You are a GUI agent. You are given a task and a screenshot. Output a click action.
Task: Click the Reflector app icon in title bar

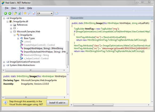pos(3,3)
